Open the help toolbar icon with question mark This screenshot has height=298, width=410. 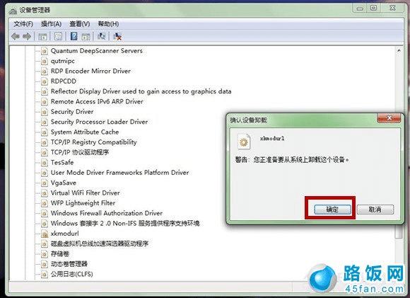point(74,36)
